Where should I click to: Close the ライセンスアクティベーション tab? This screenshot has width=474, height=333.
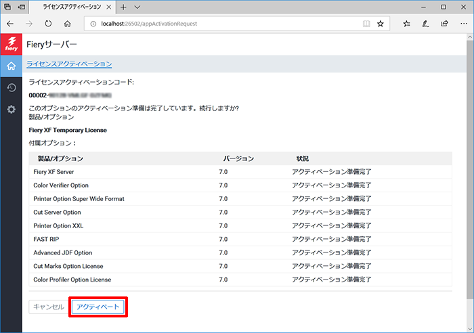coord(109,7)
